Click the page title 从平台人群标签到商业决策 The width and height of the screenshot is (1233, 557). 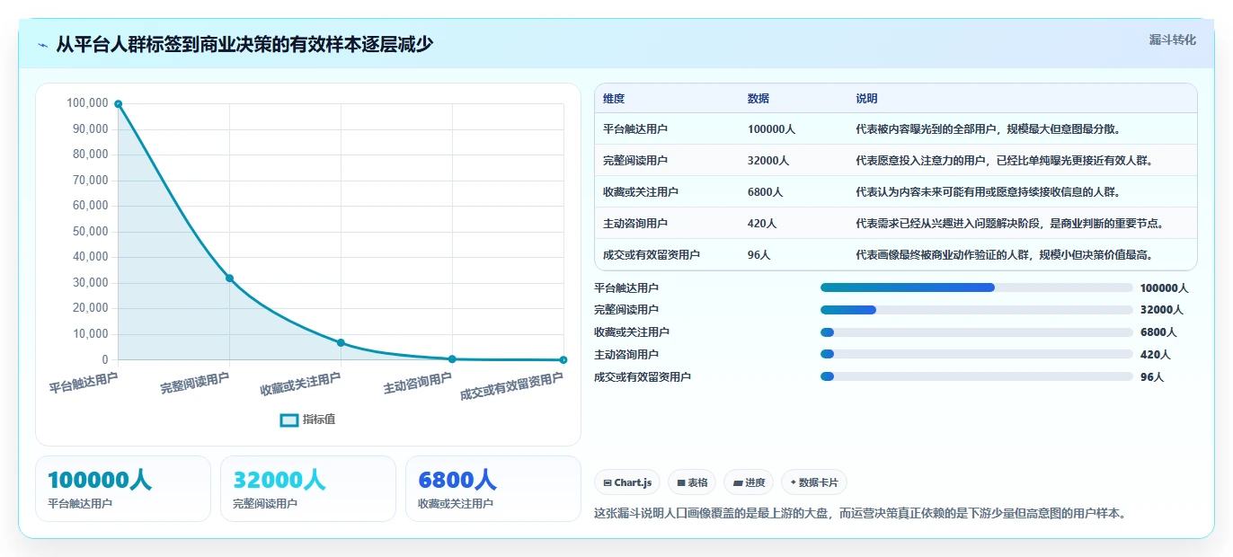244,44
